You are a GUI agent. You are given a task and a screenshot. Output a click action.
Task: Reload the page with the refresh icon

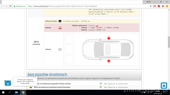click(10, 6)
